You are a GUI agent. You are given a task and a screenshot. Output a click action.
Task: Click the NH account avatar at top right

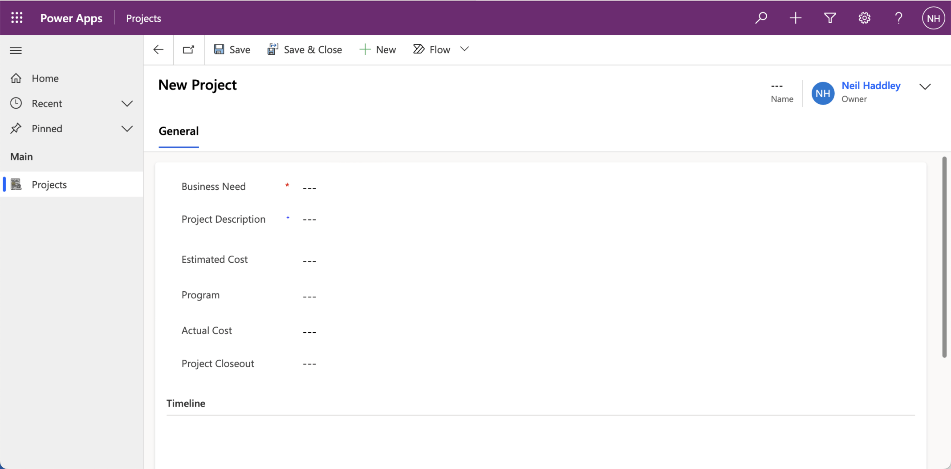933,18
